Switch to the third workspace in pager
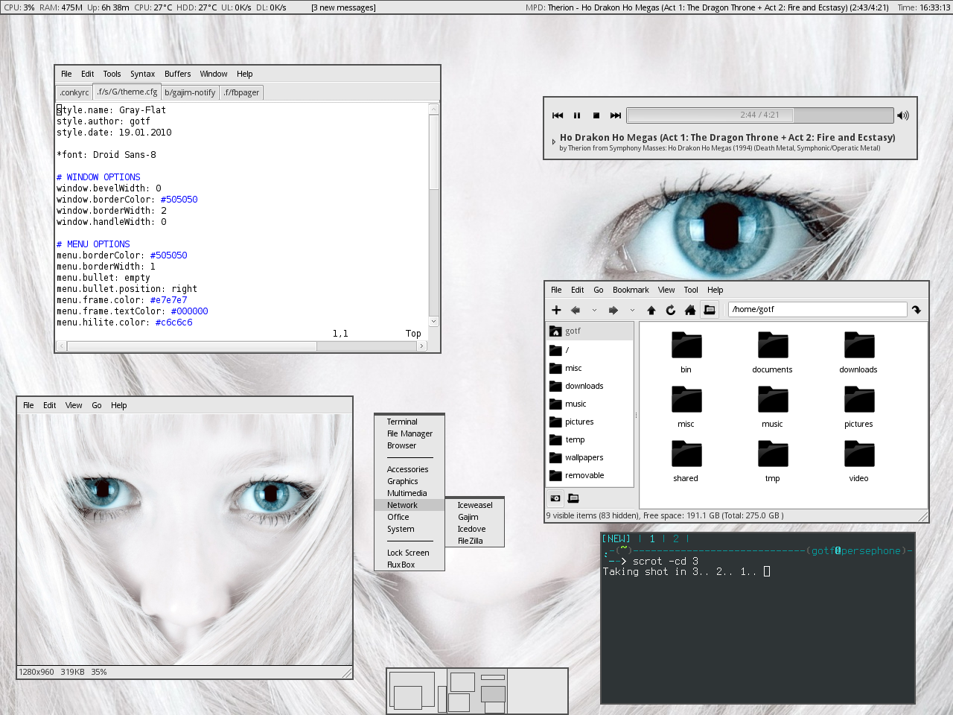Viewport: 953px width, 715px height. pyautogui.click(x=538, y=691)
